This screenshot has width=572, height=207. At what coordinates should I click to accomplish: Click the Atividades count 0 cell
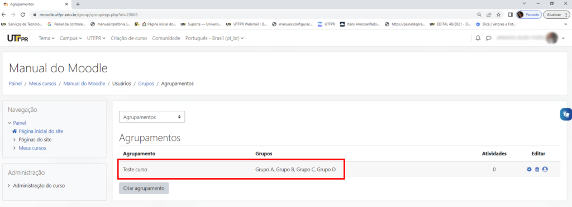pos(494,169)
